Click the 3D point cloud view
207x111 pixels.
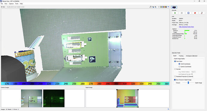85,45
